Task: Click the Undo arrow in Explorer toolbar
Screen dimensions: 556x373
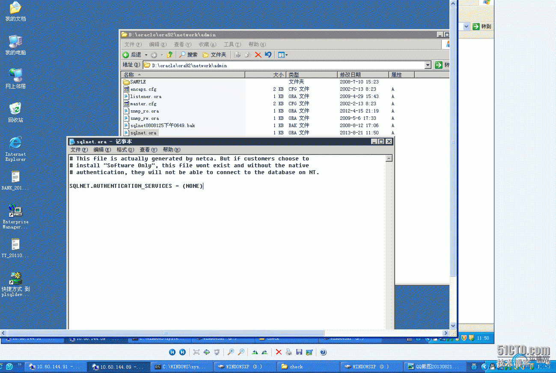Action: [x=268, y=55]
